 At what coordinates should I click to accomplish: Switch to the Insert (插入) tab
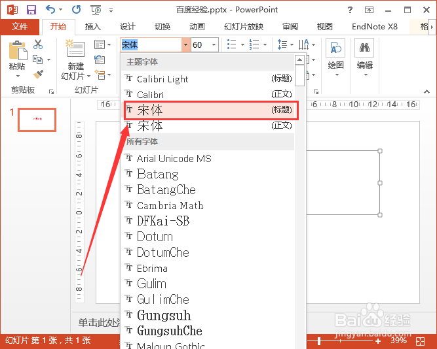click(93, 27)
